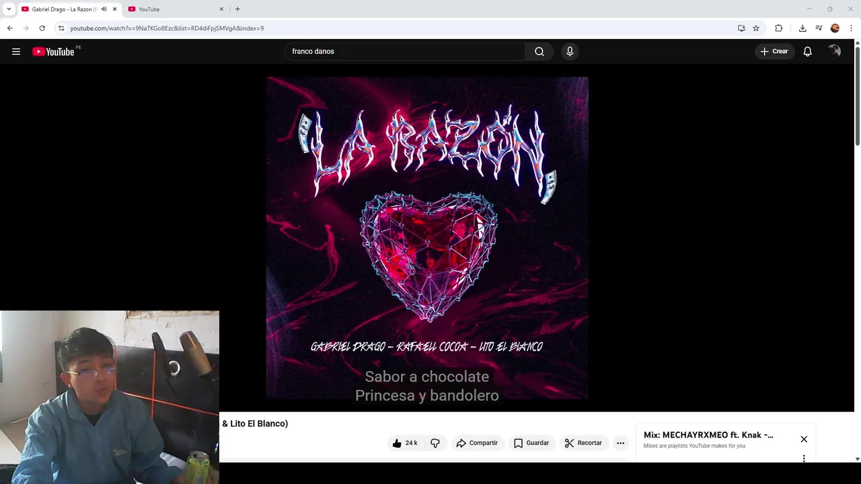Image resolution: width=861 pixels, height=484 pixels.
Task: Go back with browser back arrow
Action: [x=9, y=28]
